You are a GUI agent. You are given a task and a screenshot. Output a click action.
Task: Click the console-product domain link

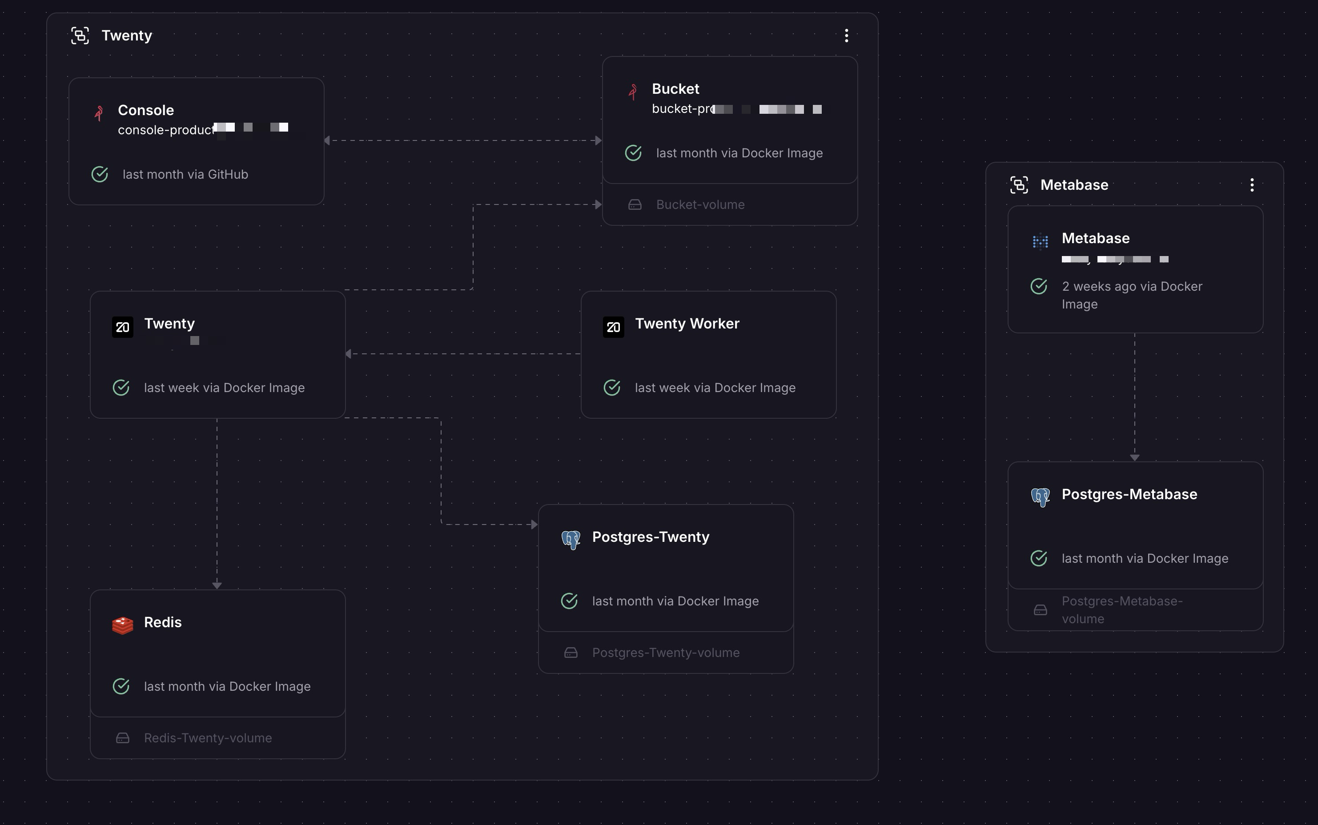(x=203, y=130)
